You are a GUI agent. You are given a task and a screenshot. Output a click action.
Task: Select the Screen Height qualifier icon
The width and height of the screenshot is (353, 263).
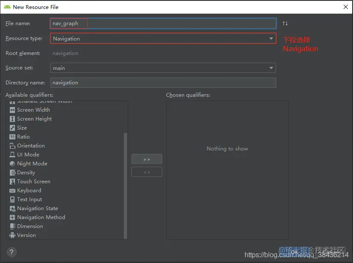(12, 119)
